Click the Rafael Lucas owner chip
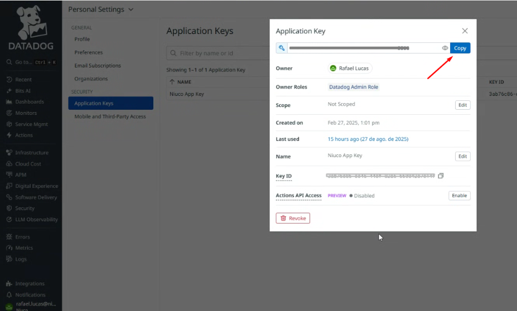This screenshot has height=311, width=517. point(350,68)
